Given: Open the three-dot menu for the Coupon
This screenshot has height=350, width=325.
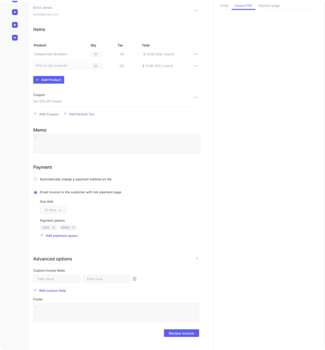Looking at the screenshot, I should coord(195,98).
